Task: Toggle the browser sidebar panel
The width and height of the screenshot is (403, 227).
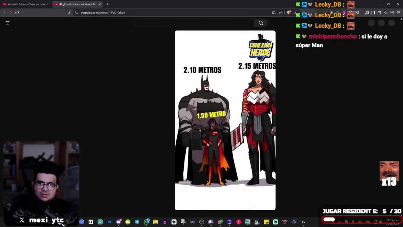Action: 373,13
